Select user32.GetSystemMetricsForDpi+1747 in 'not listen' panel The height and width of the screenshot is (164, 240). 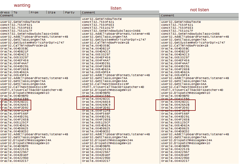(x=193, y=42)
